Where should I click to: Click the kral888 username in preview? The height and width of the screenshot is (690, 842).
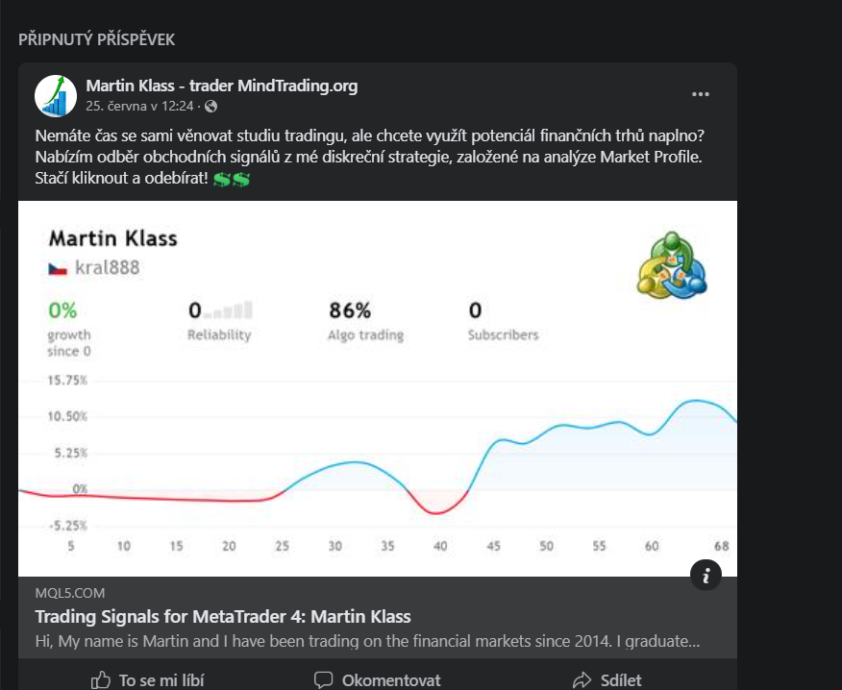[x=108, y=267]
